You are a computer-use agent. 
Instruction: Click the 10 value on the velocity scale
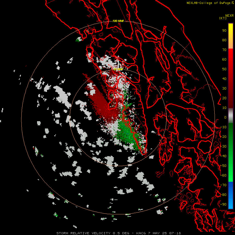click(224, 108)
